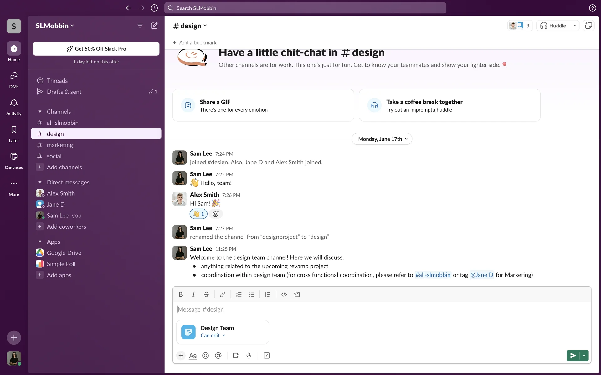Open the Can edit permission dropdown

213,336
